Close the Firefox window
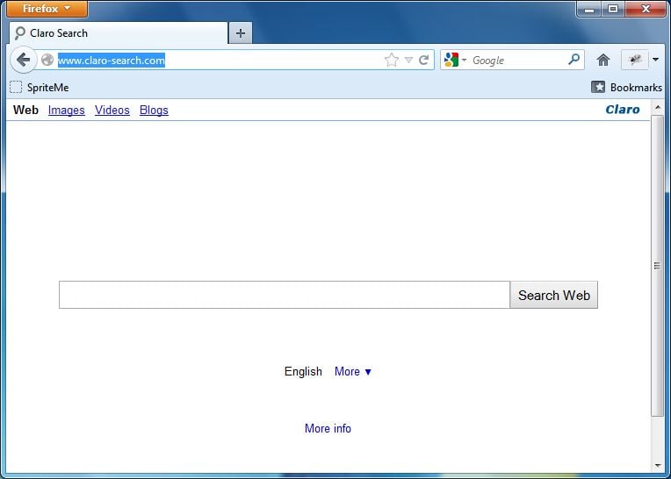The image size is (671, 479). (646, 9)
